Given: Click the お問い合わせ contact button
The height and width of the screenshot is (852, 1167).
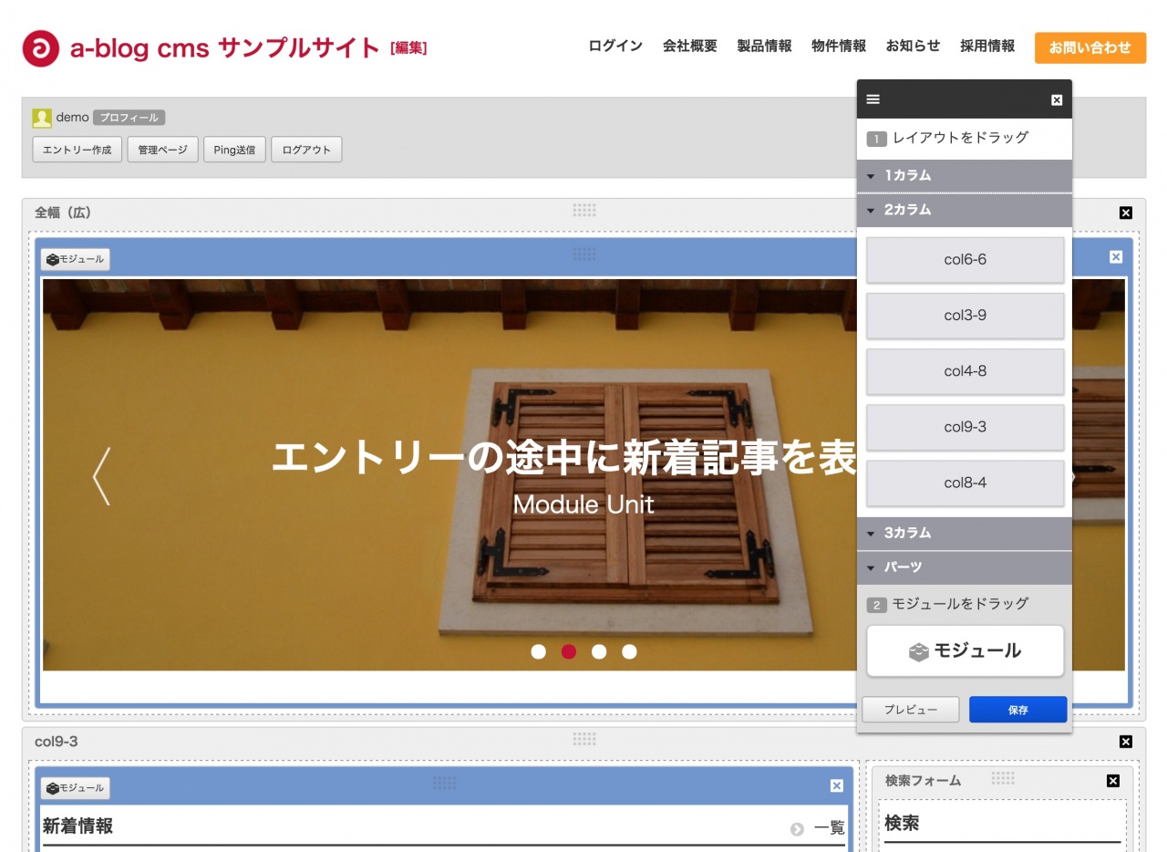Looking at the screenshot, I should [x=1090, y=47].
